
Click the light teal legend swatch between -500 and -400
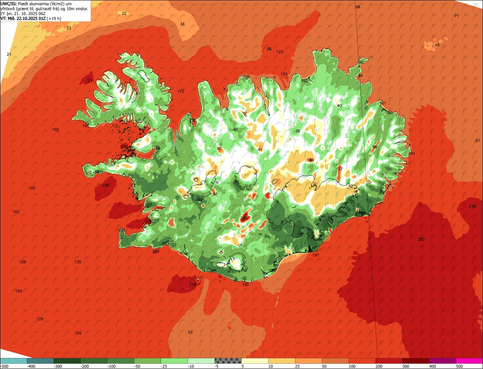[13, 361]
